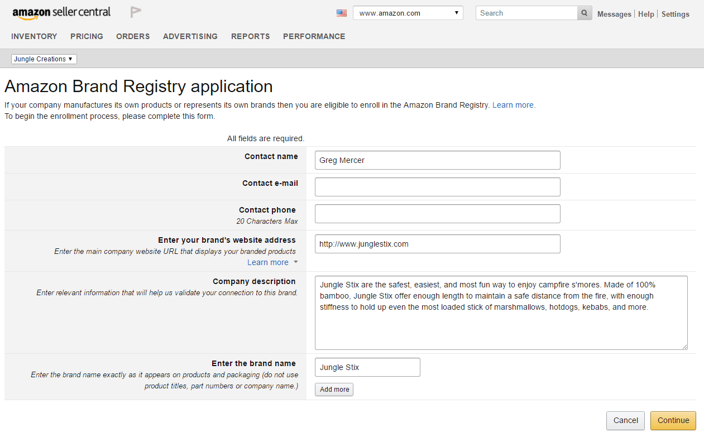Open the ADVERTISING menu
704x442 pixels.
tap(190, 36)
